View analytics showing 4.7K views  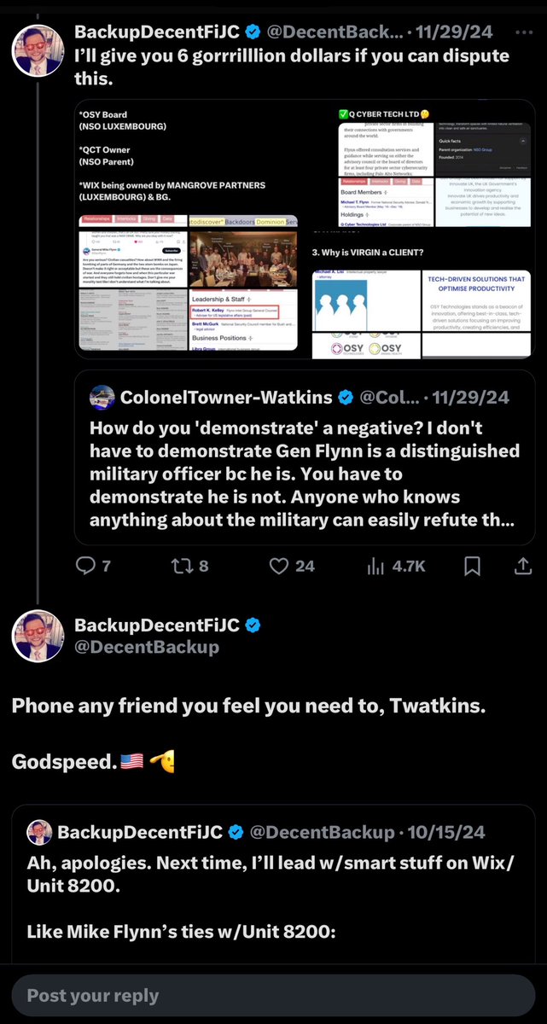(377, 566)
